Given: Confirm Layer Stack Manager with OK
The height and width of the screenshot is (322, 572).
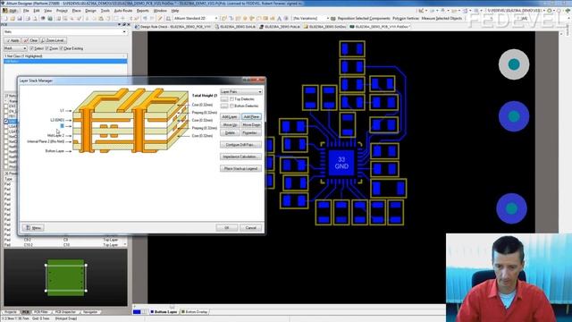Looking at the screenshot, I should (226, 228).
